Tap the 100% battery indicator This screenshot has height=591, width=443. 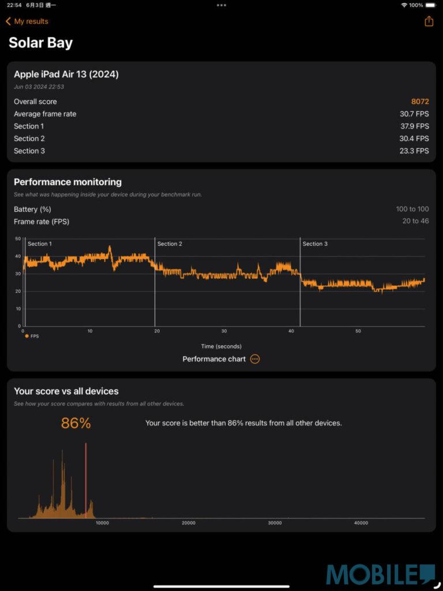tap(417, 5)
